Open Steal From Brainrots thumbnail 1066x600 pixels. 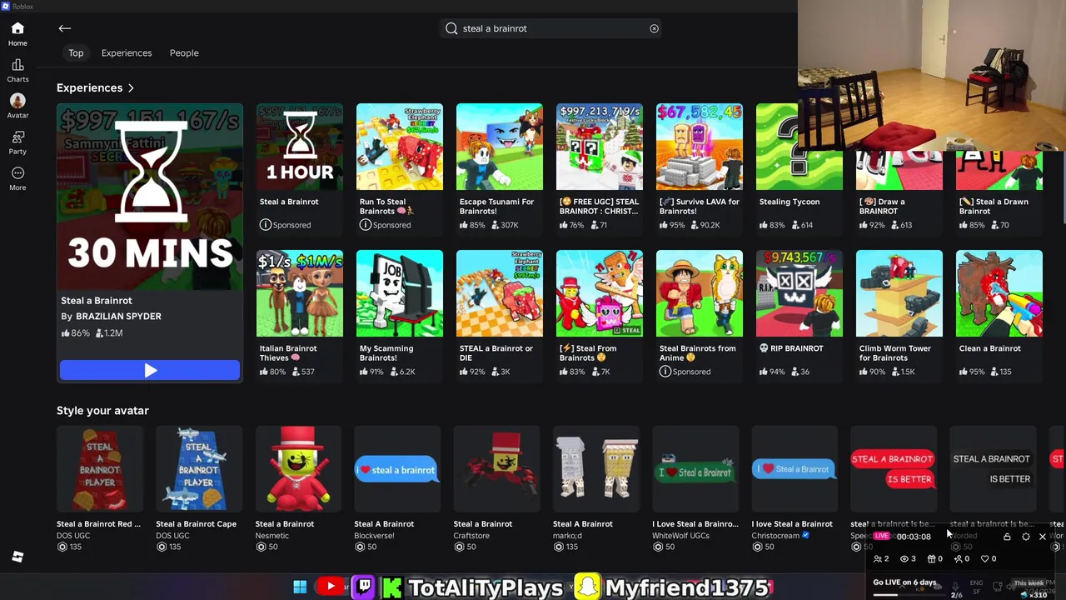coord(600,293)
